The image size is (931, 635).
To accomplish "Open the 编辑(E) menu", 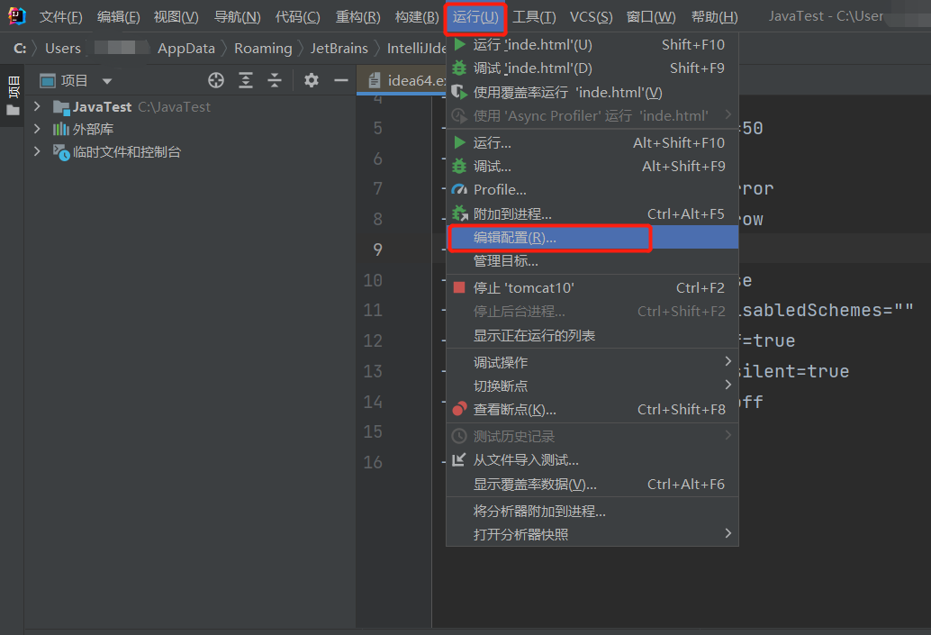I will click(118, 16).
